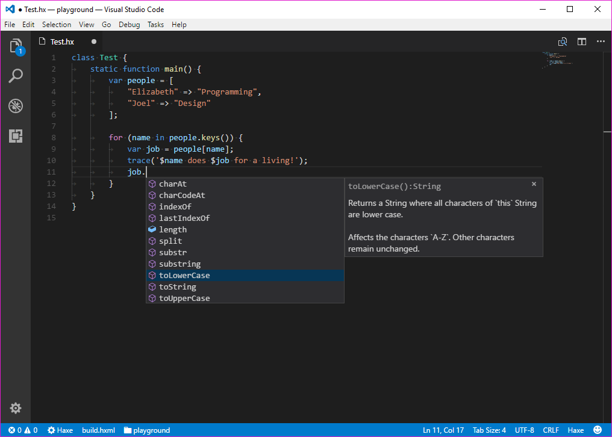Viewport: 612px width, 437px height.
Task: Click the playground folder in status bar
Action: [147, 430]
